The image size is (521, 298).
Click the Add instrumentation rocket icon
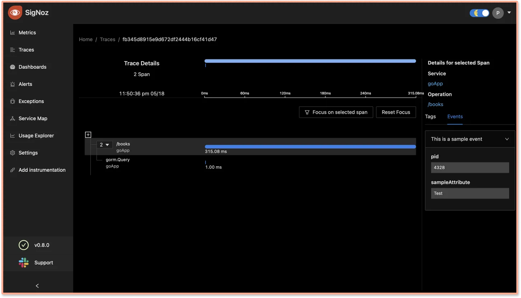tap(13, 170)
